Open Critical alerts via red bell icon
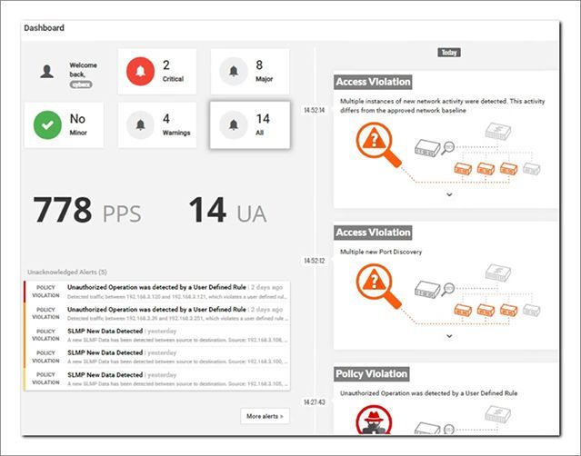Image resolution: width=581 pixels, height=456 pixels. tap(140, 71)
